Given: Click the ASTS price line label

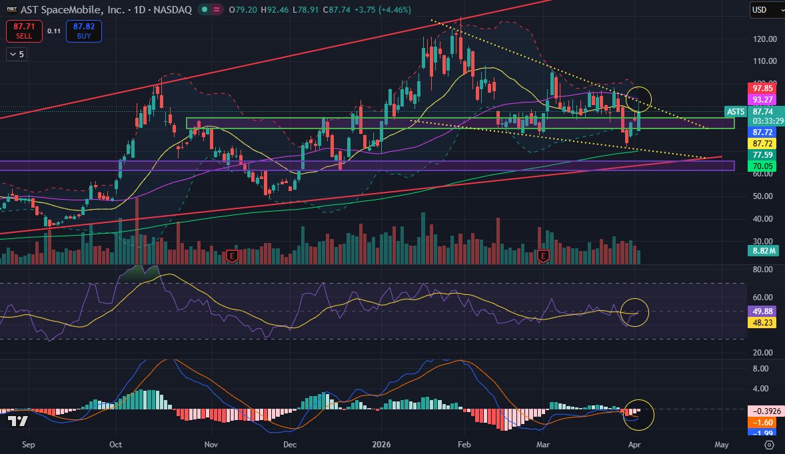Looking at the screenshot, I should [736, 111].
